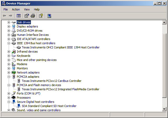Click the Monitors category icon
The width and height of the screenshot is (168, 118).
[x=14, y=68]
